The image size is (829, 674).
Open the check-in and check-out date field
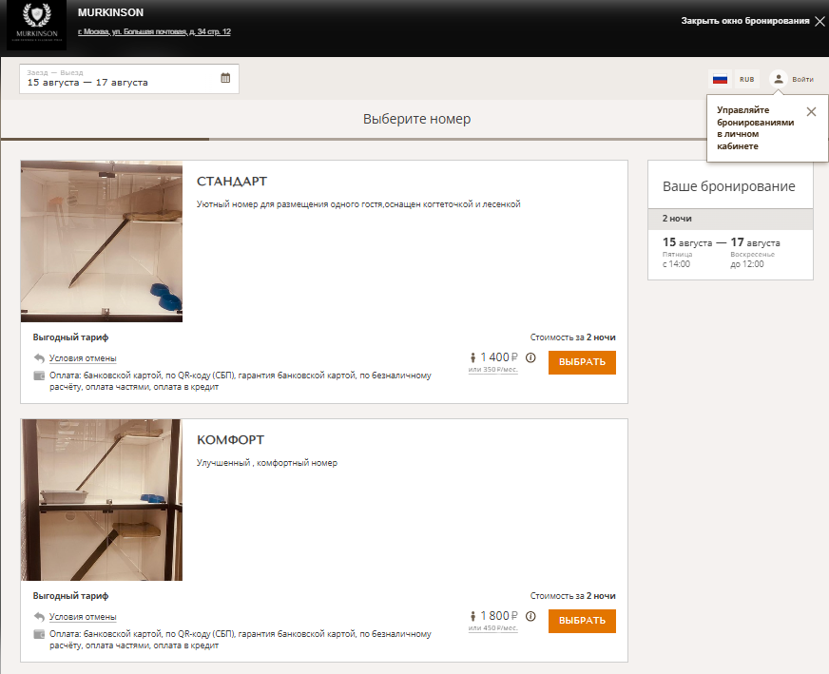tap(129, 79)
